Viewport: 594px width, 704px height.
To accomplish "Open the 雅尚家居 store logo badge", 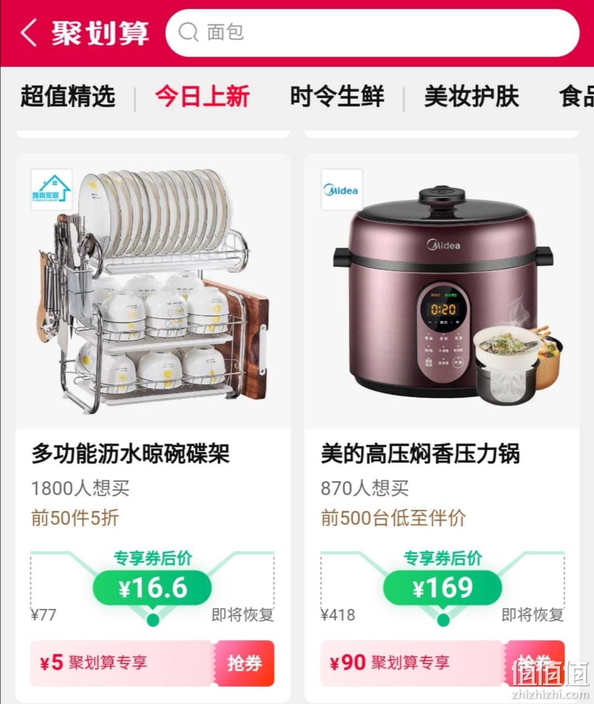I will 52,189.
